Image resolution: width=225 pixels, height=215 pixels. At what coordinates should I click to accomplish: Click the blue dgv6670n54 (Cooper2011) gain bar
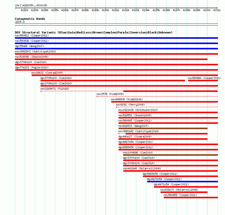183,182
